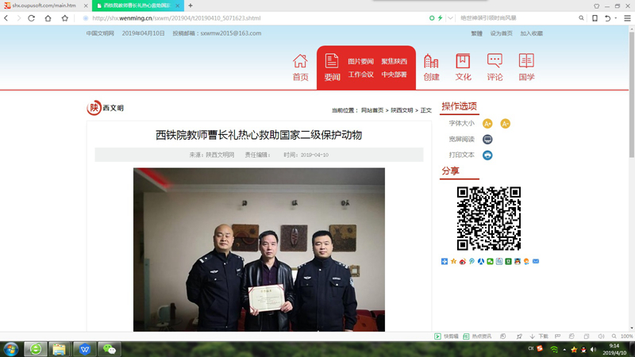The height and width of the screenshot is (357, 635).
Task: Increase font size with A+ icon
Action: 487,124
